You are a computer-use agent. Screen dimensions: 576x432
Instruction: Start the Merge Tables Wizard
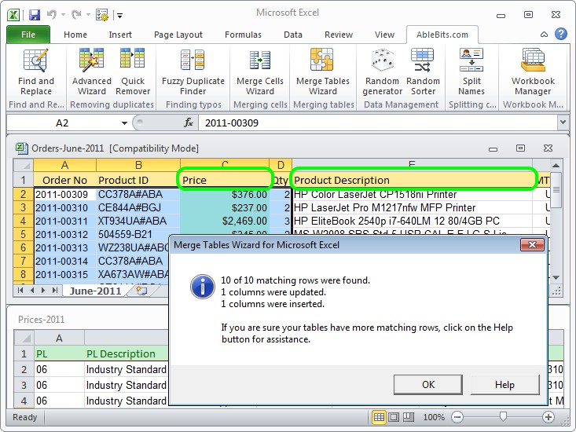pyautogui.click(x=322, y=72)
